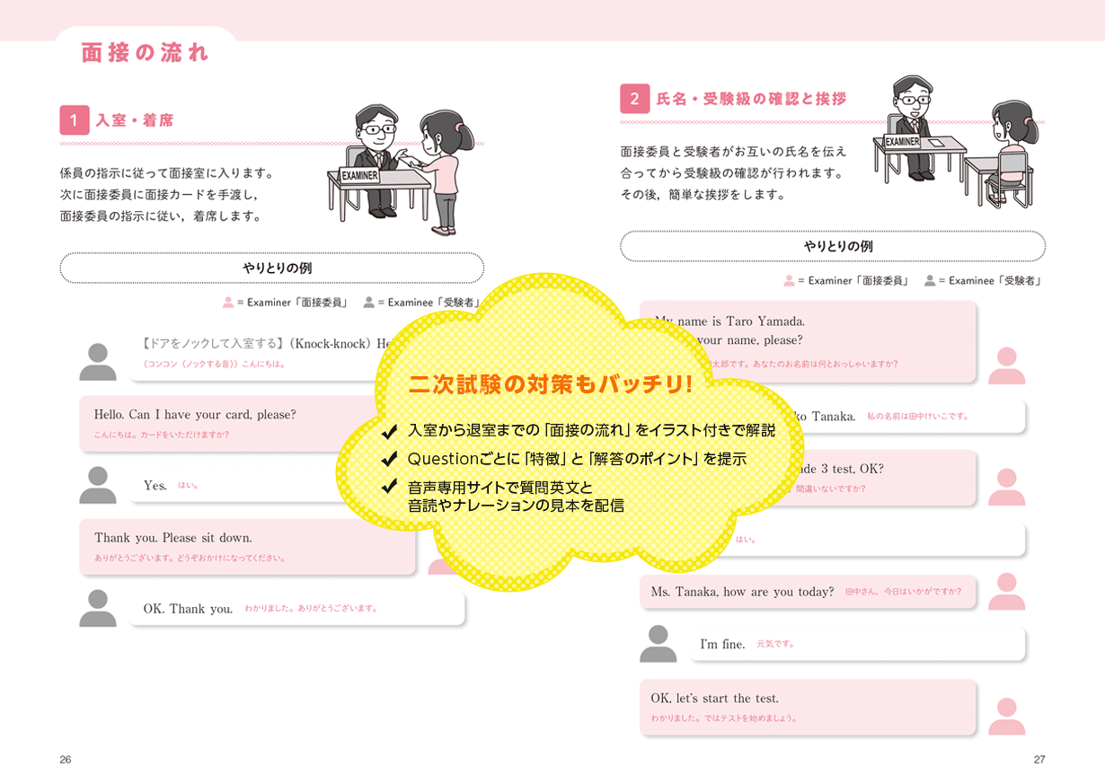1105x783 pixels.
Task: Select the 氏名・受験級の確認と挨拶 heading
Action: 751,99
